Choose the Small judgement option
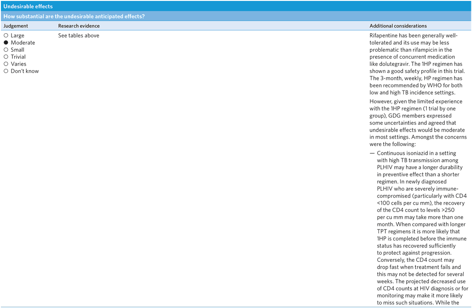 [6, 50]
